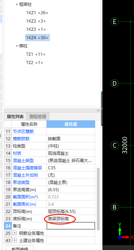Collapse the 框架柱 tree group
Image resolution: width=134 pixels, height=250 pixels.
pyautogui.click(x=17, y=5)
